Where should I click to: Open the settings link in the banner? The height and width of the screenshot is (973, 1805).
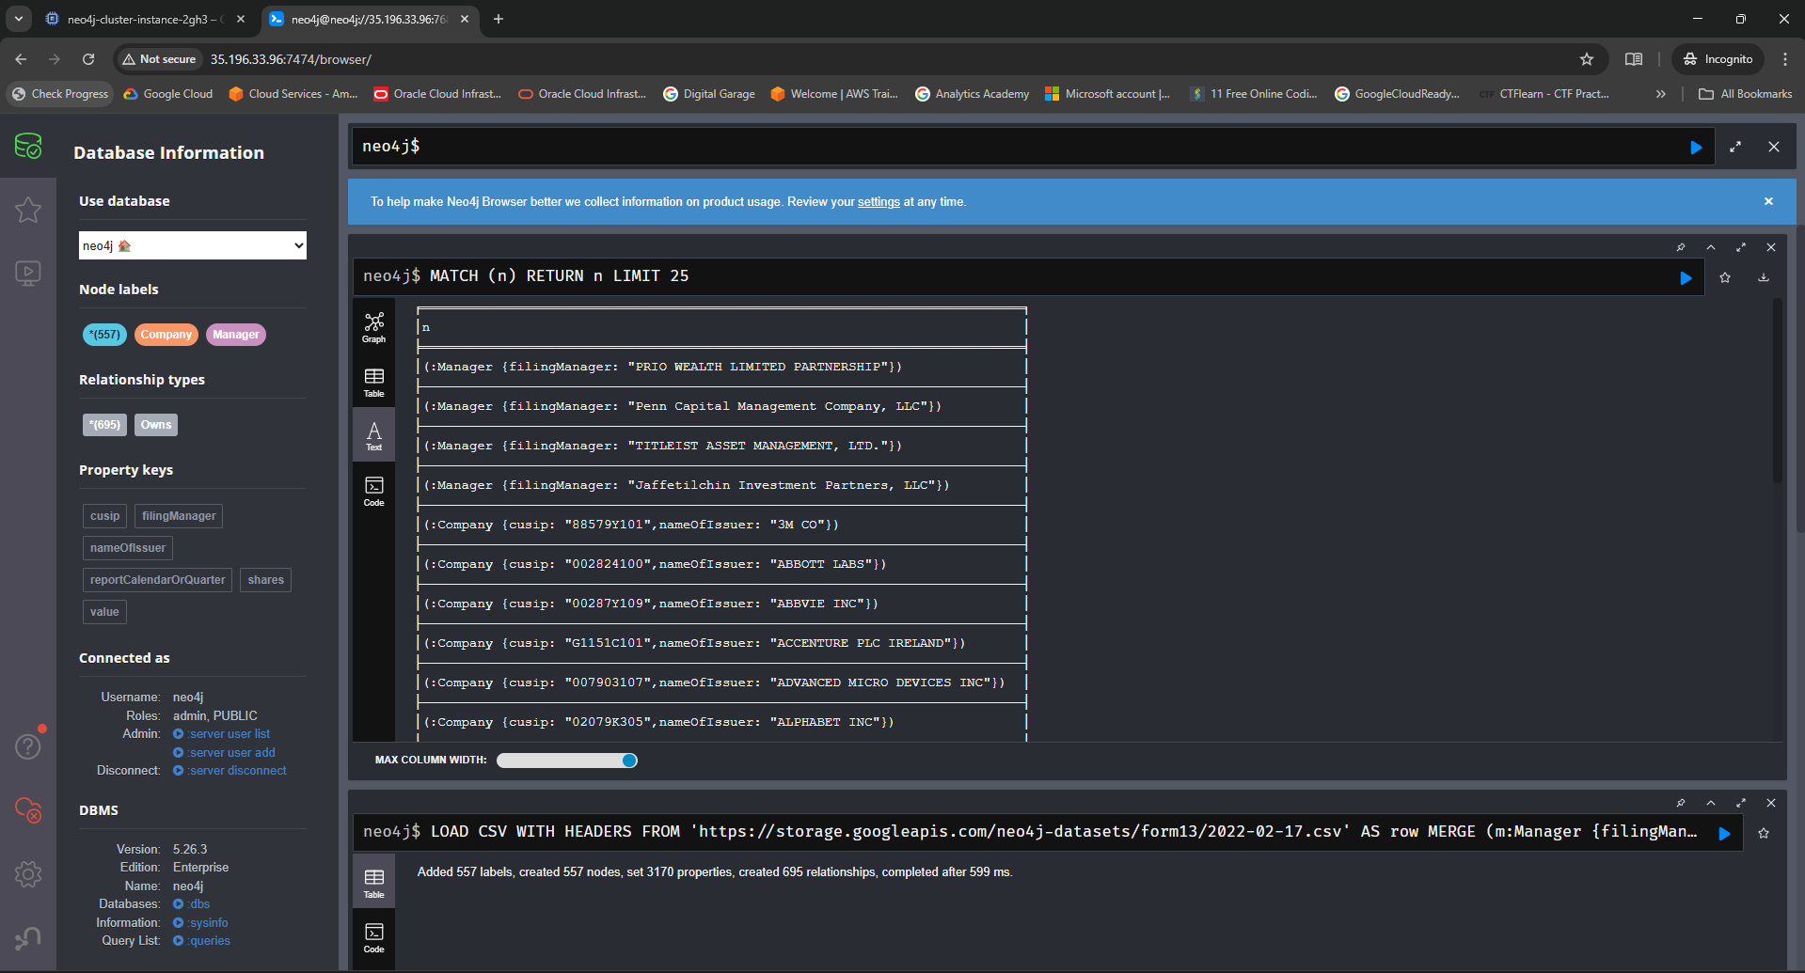click(x=879, y=202)
